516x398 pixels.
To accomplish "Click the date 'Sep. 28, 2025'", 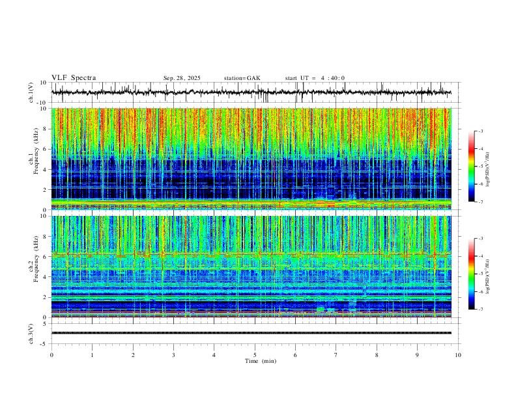I will (x=182, y=78).
